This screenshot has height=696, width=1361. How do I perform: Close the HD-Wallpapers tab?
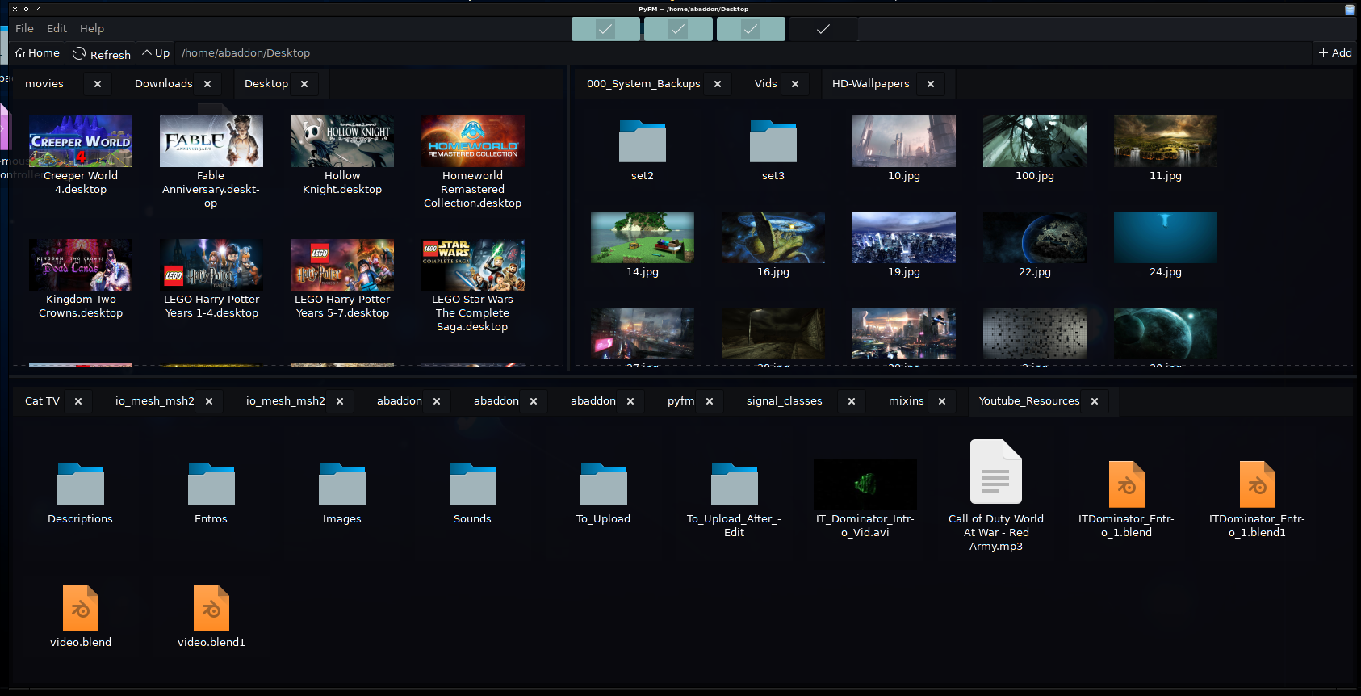pyautogui.click(x=931, y=84)
